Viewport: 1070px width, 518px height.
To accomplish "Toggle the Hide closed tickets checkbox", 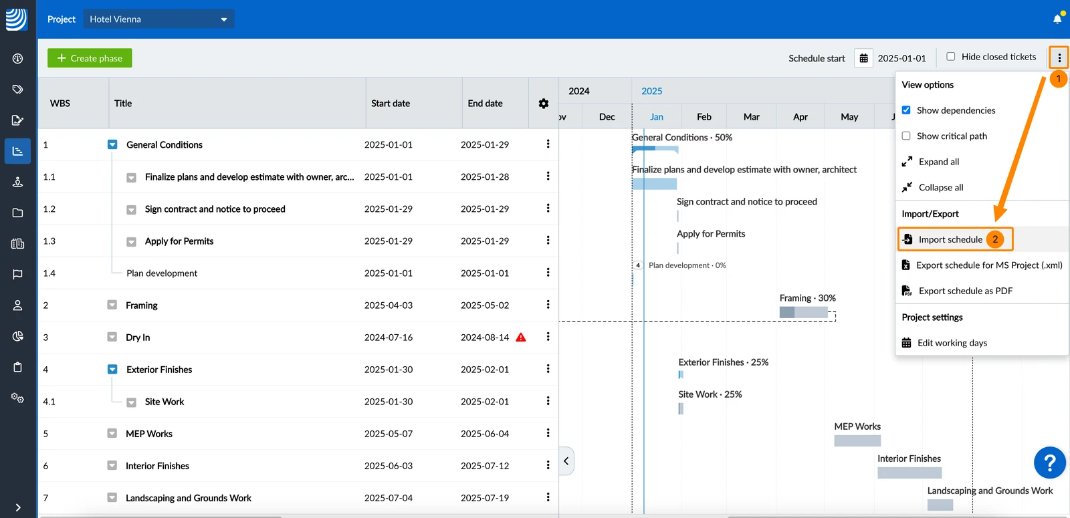I will (x=951, y=57).
